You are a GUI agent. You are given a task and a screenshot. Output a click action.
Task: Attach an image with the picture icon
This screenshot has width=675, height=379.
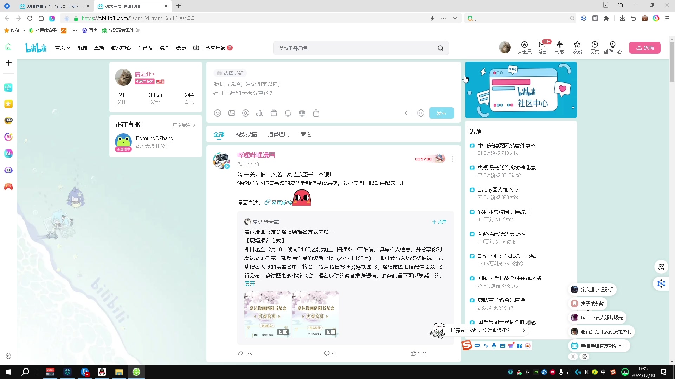pos(232,113)
